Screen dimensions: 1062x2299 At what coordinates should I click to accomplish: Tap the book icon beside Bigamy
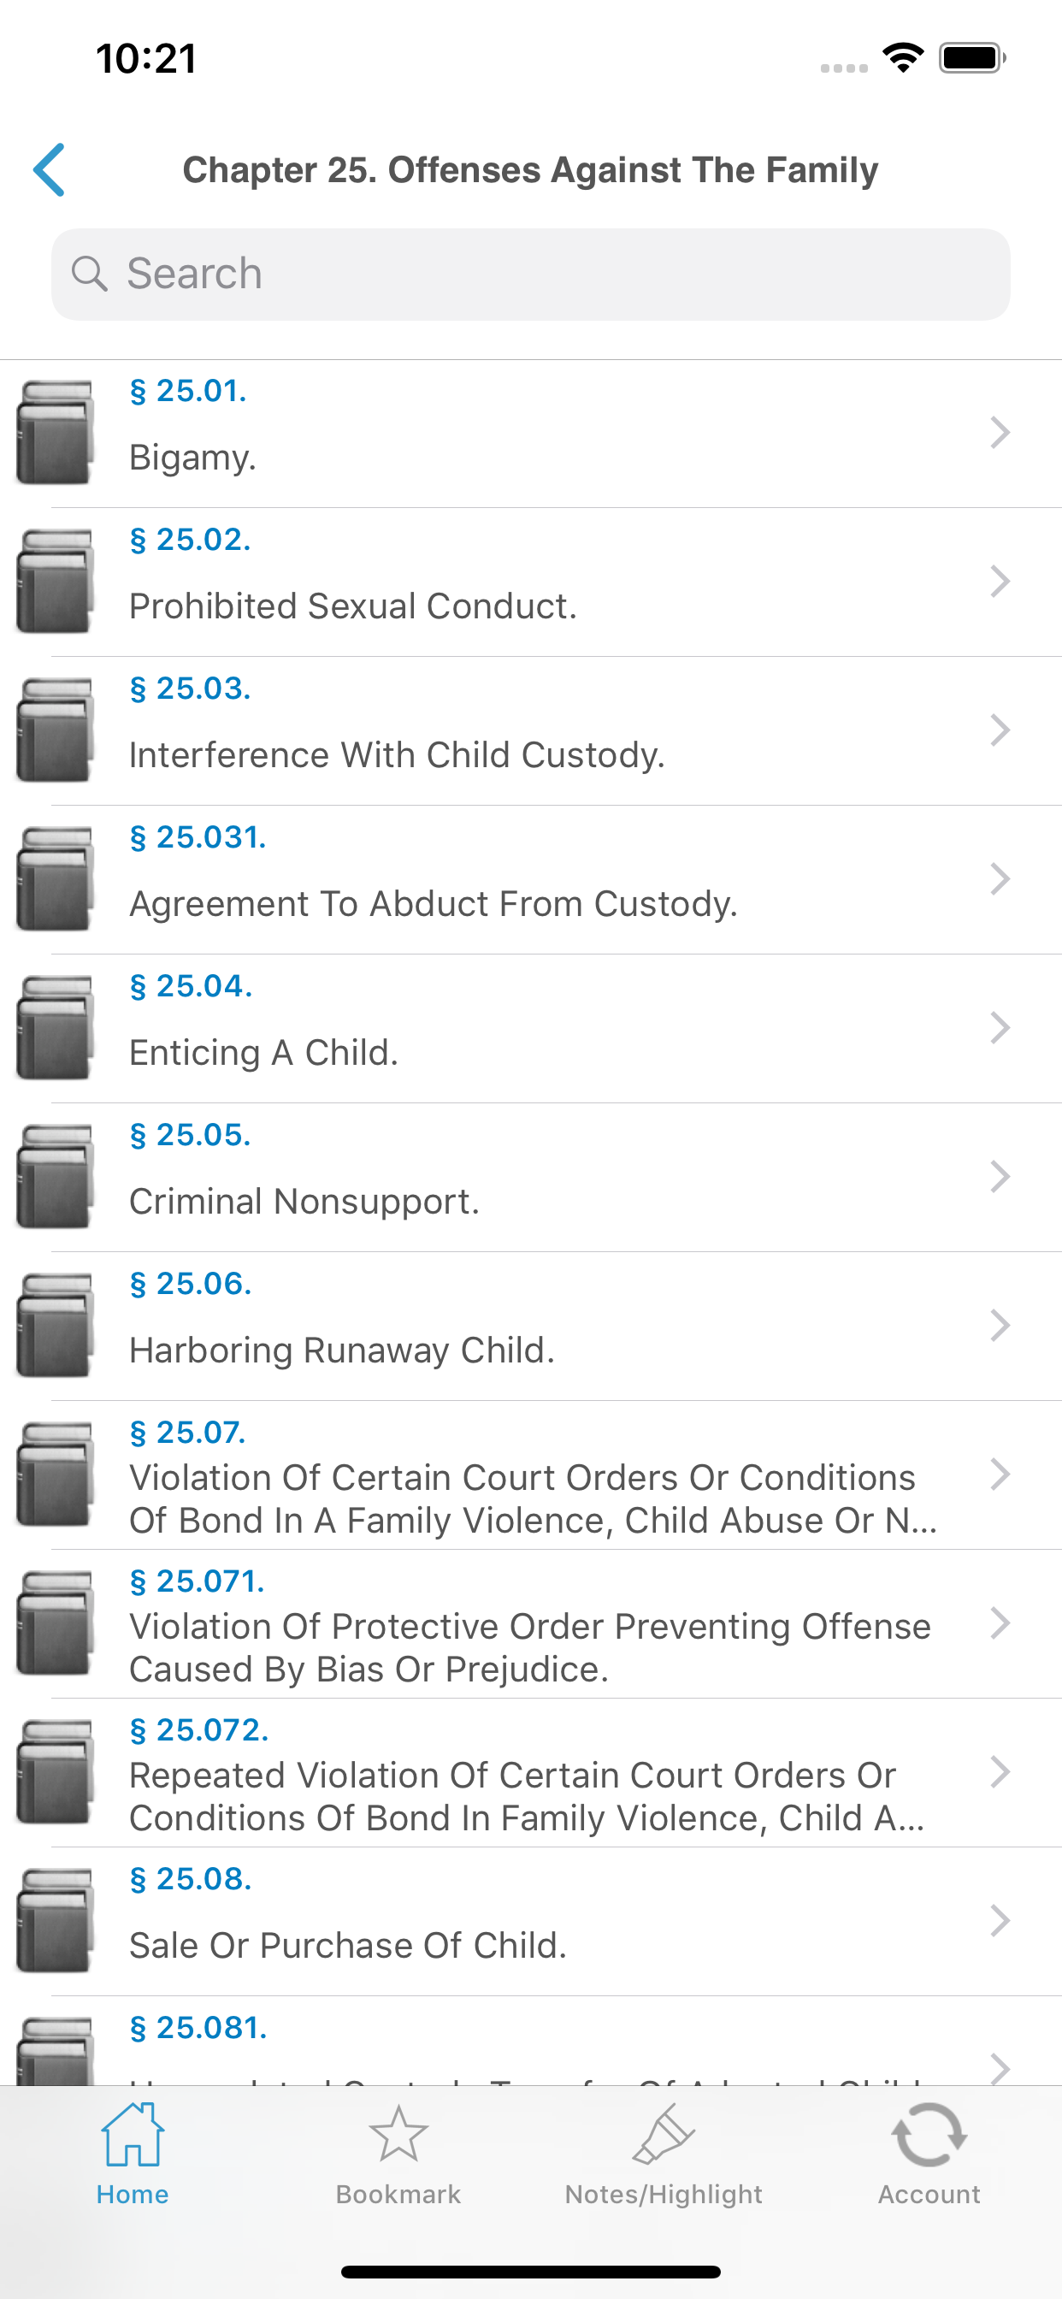click(x=56, y=433)
